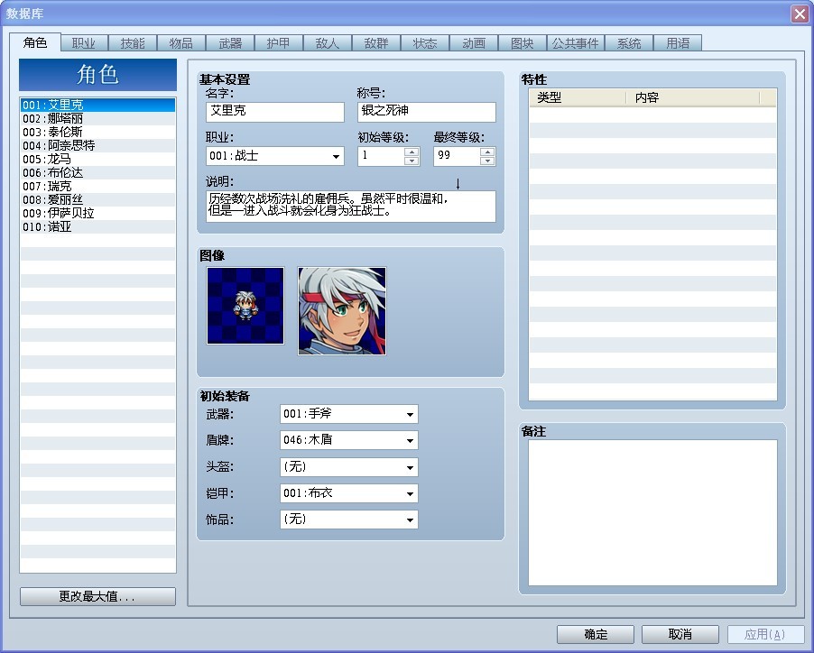Screen dimensions: 814x653
Task: Select actor 005:龙马
Action: (98, 159)
